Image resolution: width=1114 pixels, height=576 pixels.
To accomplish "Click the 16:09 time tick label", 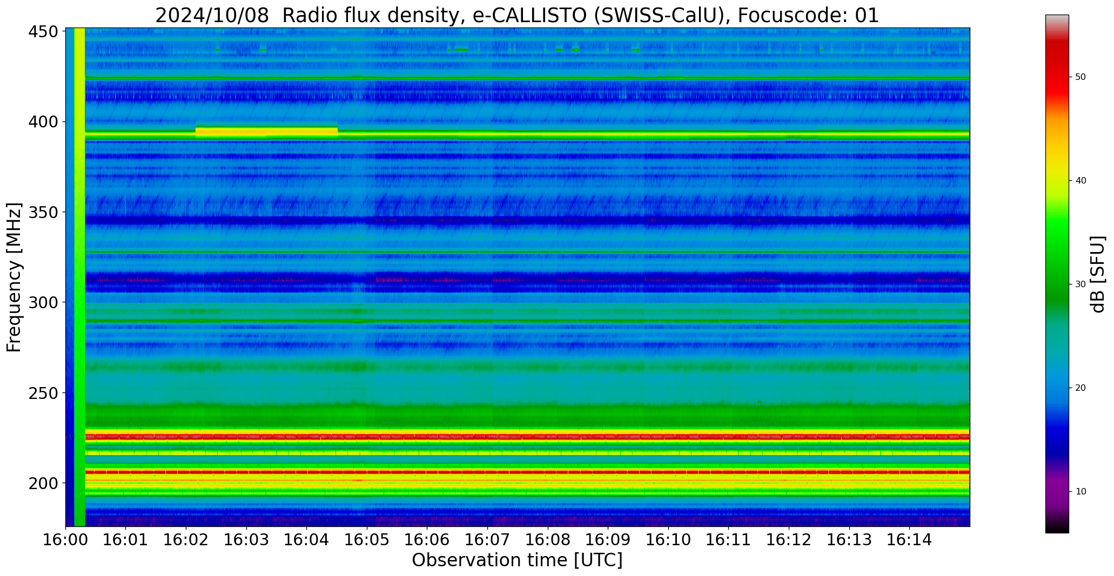I will pos(608,539).
